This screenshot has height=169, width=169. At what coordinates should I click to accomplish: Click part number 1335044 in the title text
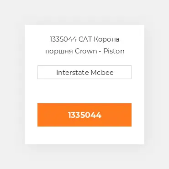pos(63,39)
